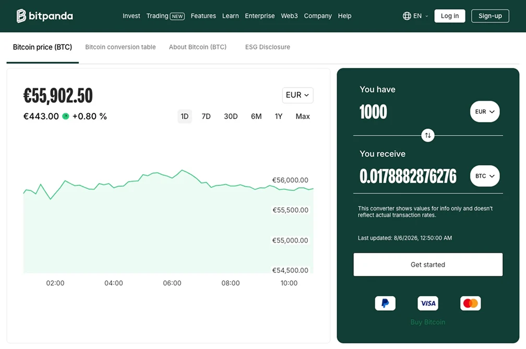Open the Web3 menu
The image size is (526, 349).
[289, 16]
